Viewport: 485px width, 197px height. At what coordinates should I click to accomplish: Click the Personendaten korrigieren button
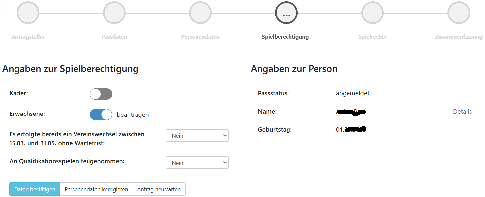tap(96, 189)
